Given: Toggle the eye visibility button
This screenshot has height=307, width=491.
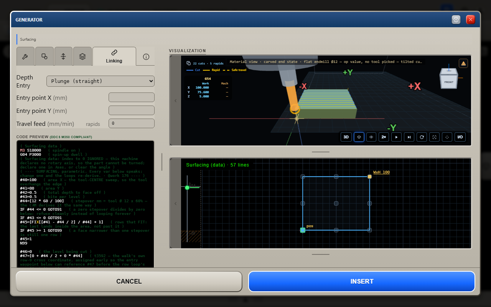Looking at the screenshot, I should coord(371,137).
